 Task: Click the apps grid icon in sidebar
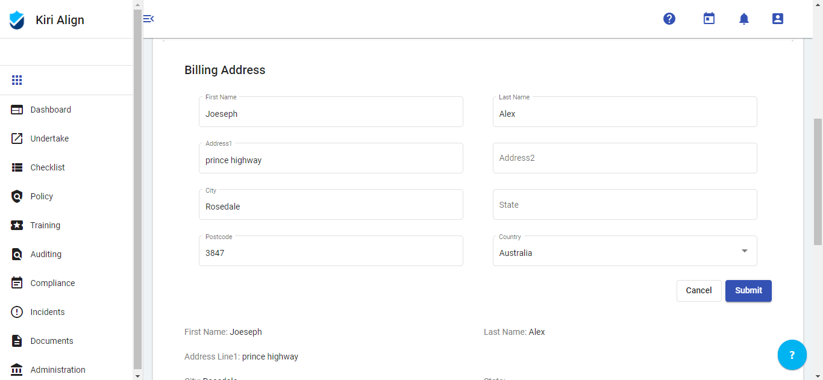17,80
